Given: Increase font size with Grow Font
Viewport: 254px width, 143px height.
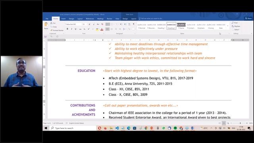Looking at the screenshot, I should (89, 24).
